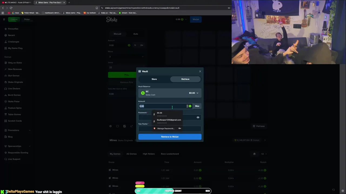The image size is (346, 194).
Task: Open Feature Spins in sidebar
Action: (x=15, y=108)
